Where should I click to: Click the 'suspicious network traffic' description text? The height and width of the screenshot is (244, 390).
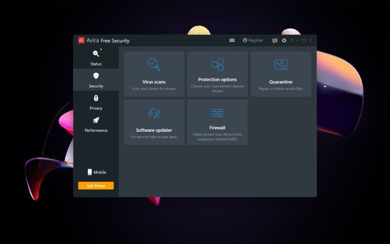(x=217, y=139)
